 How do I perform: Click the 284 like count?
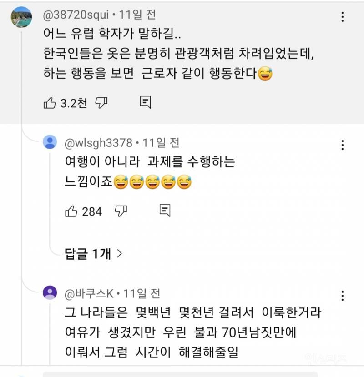92,211
